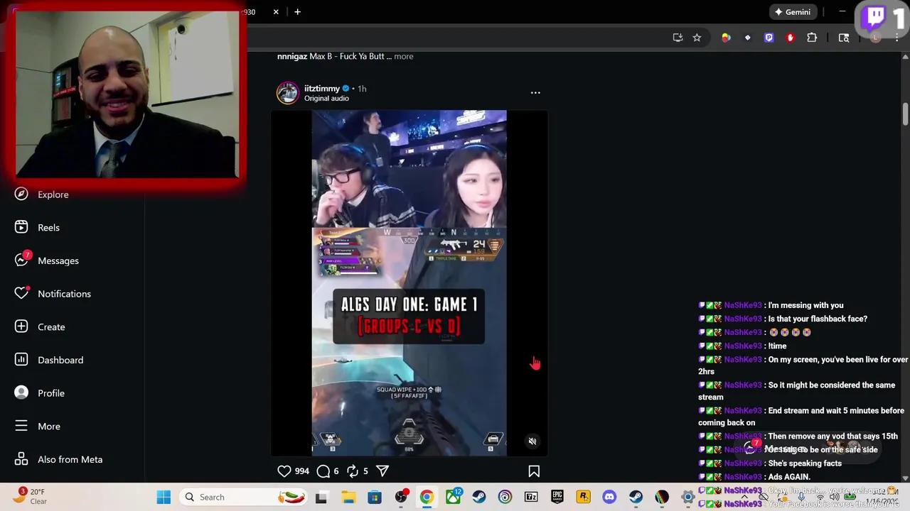910x511 pixels.
Task: Open nnnigaz profile from caption
Action: click(292, 56)
